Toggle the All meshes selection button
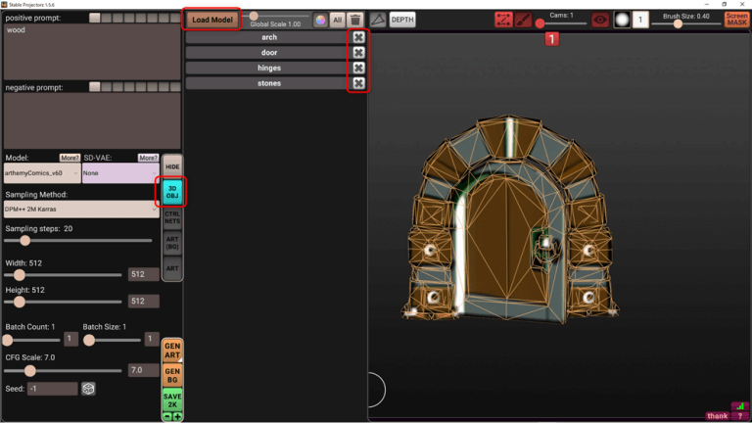Screen dimensions: 752x423 pos(338,20)
